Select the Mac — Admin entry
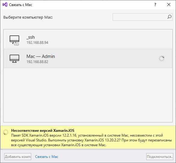Screen dimensions: 176x163 click(88, 58)
